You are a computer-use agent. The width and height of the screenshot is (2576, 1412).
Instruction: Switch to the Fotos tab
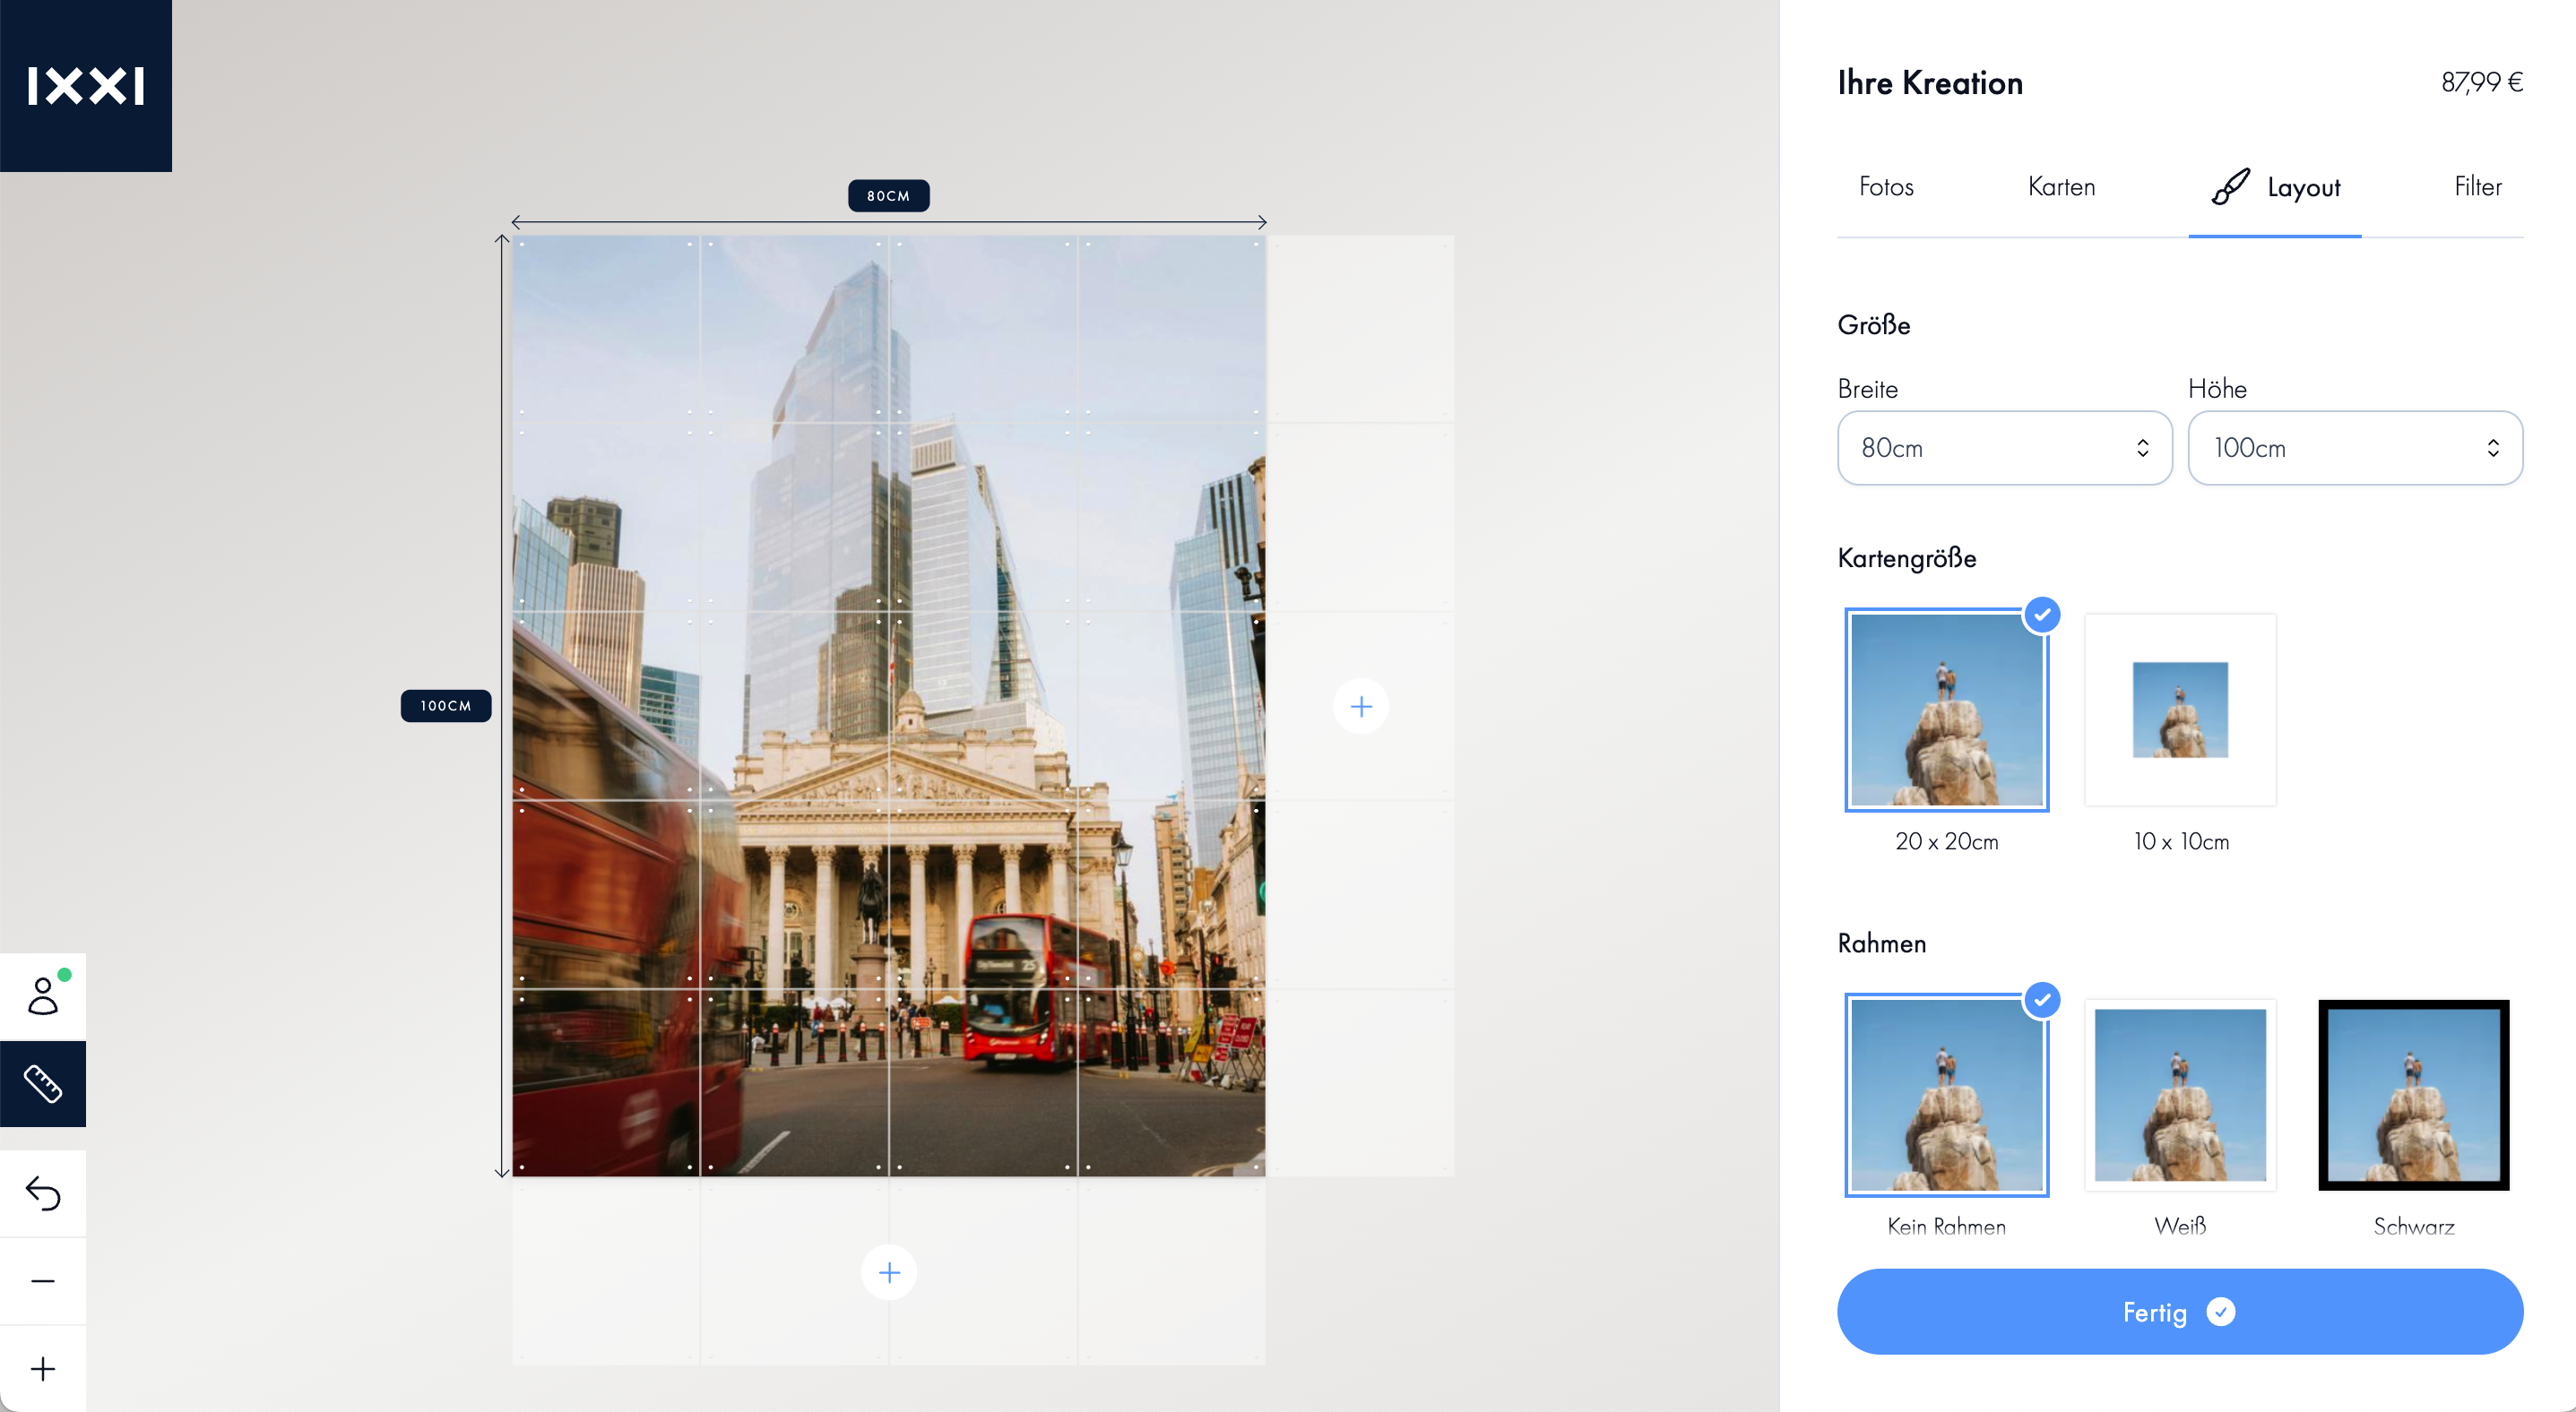click(x=1886, y=187)
